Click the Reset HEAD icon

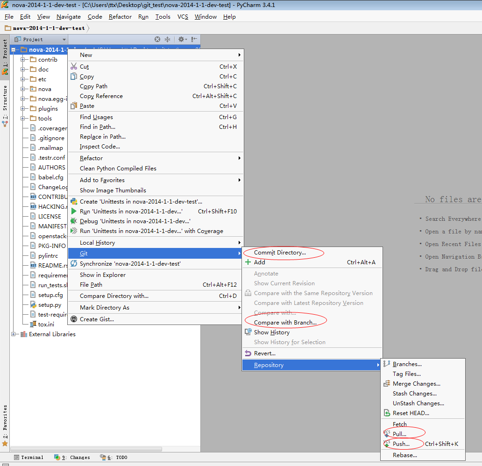(387, 413)
